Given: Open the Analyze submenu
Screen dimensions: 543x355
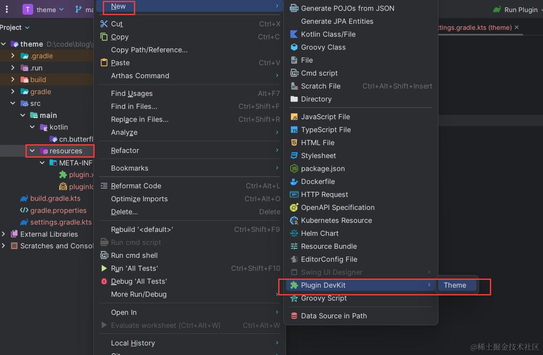Looking at the screenshot, I should tap(190, 133).
